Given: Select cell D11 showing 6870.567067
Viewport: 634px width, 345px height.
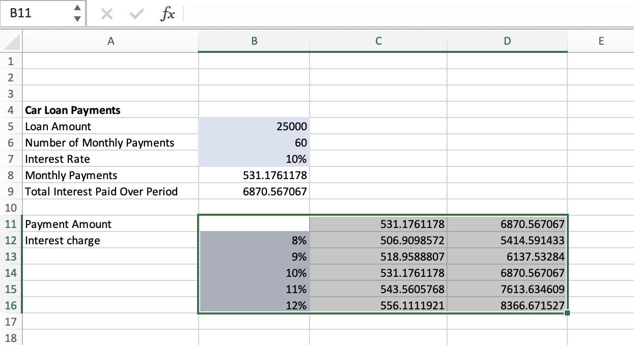Looking at the screenshot, I should pyautogui.click(x=507, y=224).
